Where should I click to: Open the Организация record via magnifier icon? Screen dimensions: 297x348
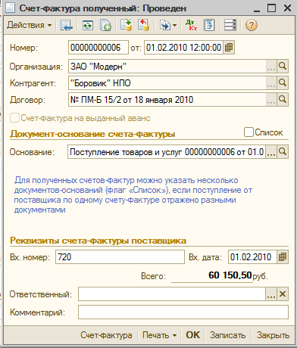point(283,67)
